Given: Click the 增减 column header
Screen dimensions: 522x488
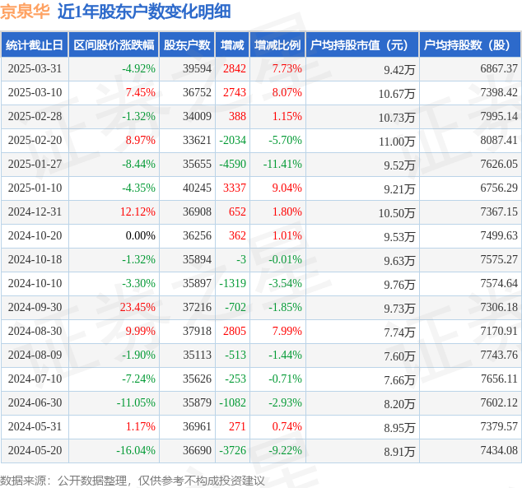Looking at the screenshot, I should 232,45.
